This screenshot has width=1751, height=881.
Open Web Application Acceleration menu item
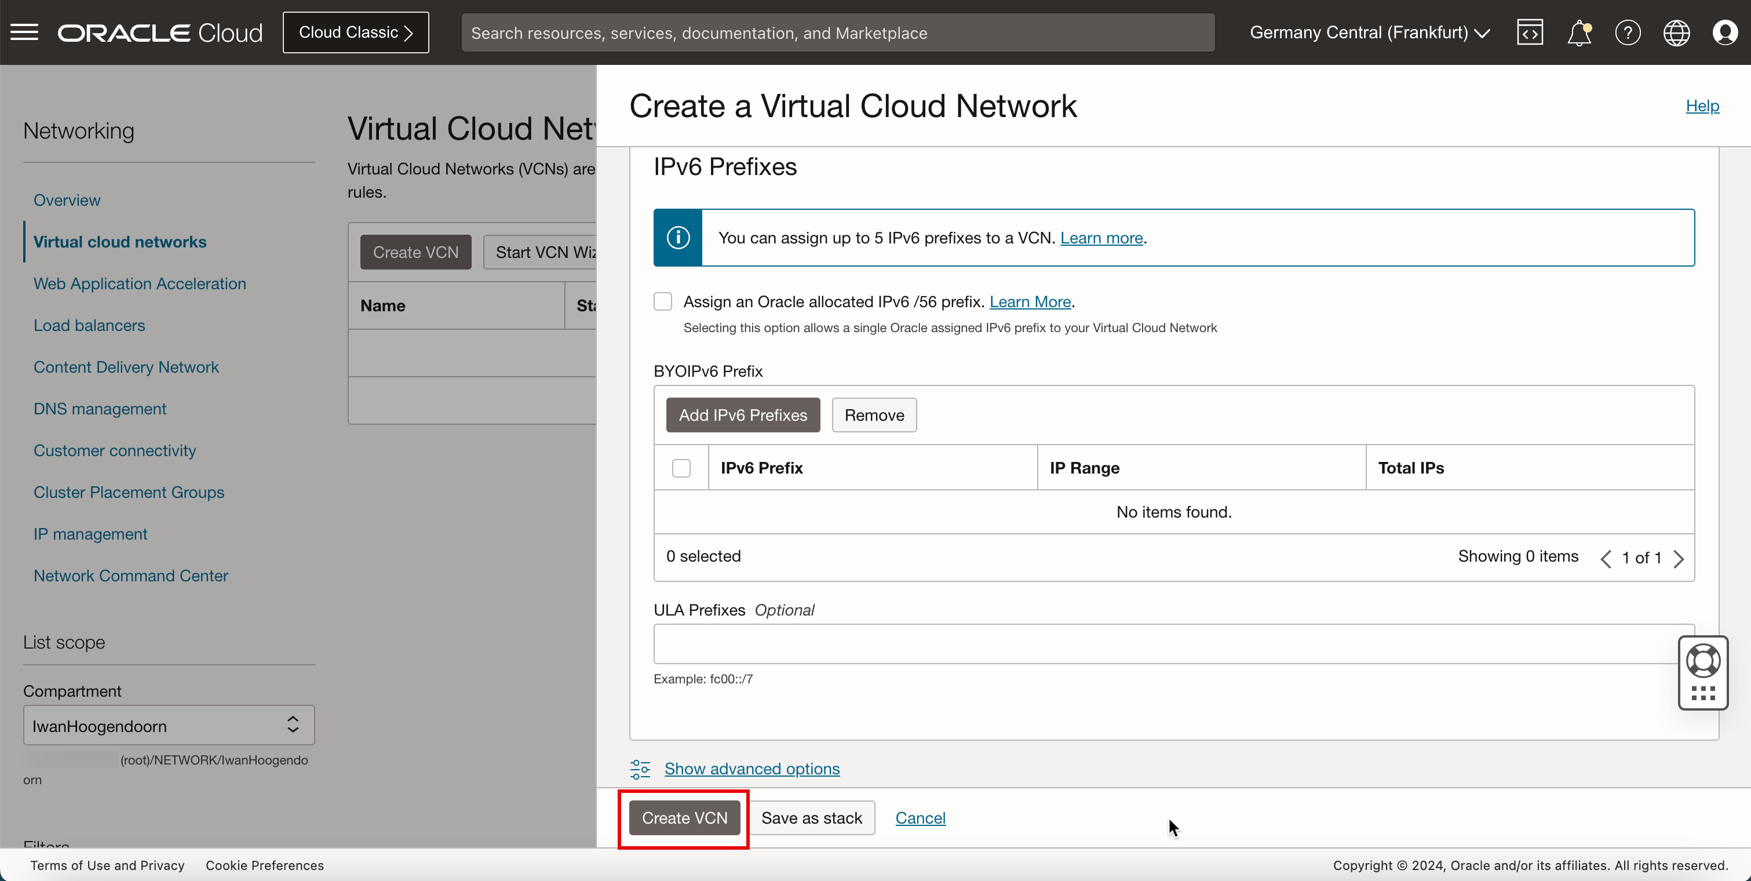tap(139, 283)
